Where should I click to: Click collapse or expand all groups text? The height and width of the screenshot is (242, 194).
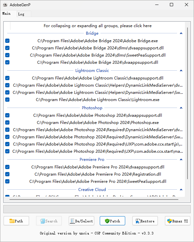click(97, 26)
